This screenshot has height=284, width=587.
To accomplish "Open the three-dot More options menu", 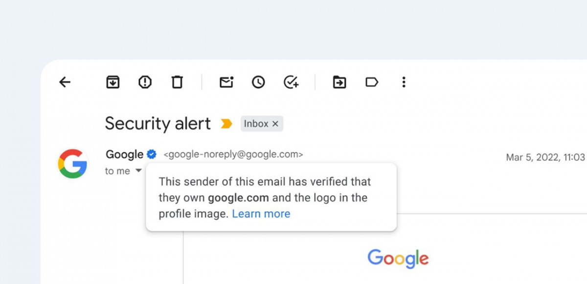I will (x=404, y=82).
